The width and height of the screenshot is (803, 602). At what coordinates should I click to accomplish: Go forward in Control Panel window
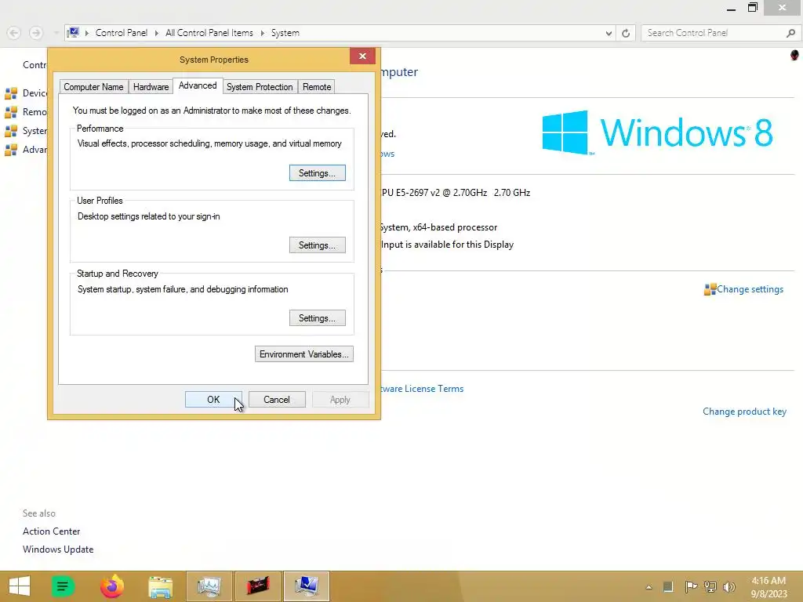[x=36, y=33]
